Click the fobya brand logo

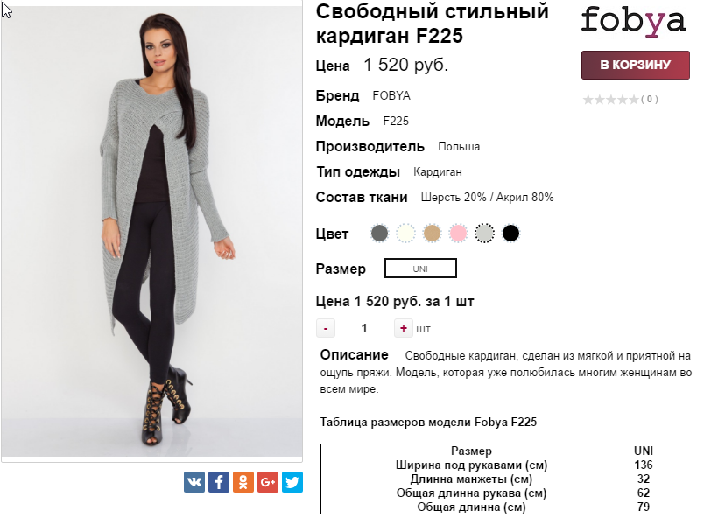633,21
